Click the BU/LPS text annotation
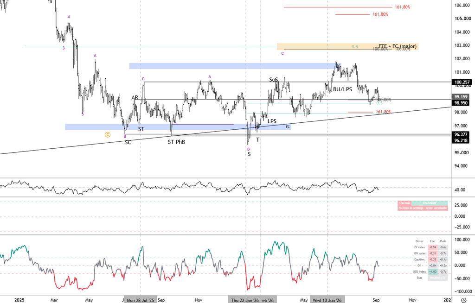This screenshot has height=303, width=475. [342, 89]
